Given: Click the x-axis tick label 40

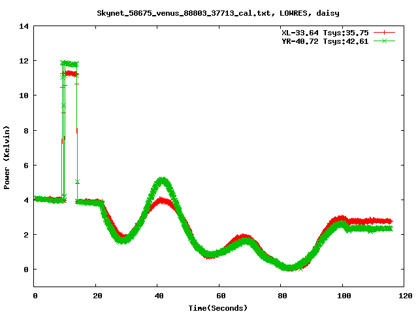Looking at the screenshot, I should [x=159, y=296].
